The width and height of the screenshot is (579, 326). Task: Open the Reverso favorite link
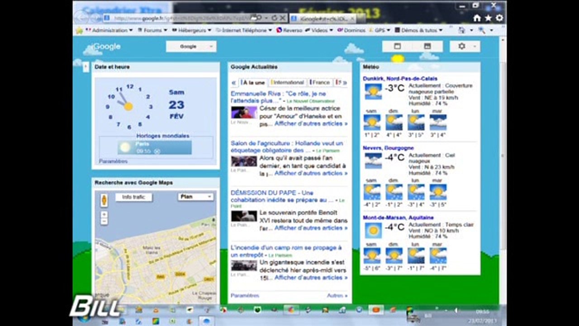(x=289, y=30)
